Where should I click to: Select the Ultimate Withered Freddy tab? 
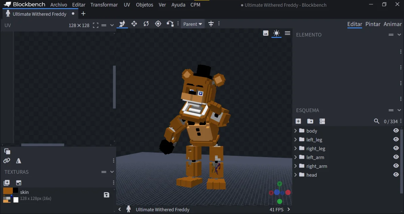pyautogui.click(x=40, y=14)
